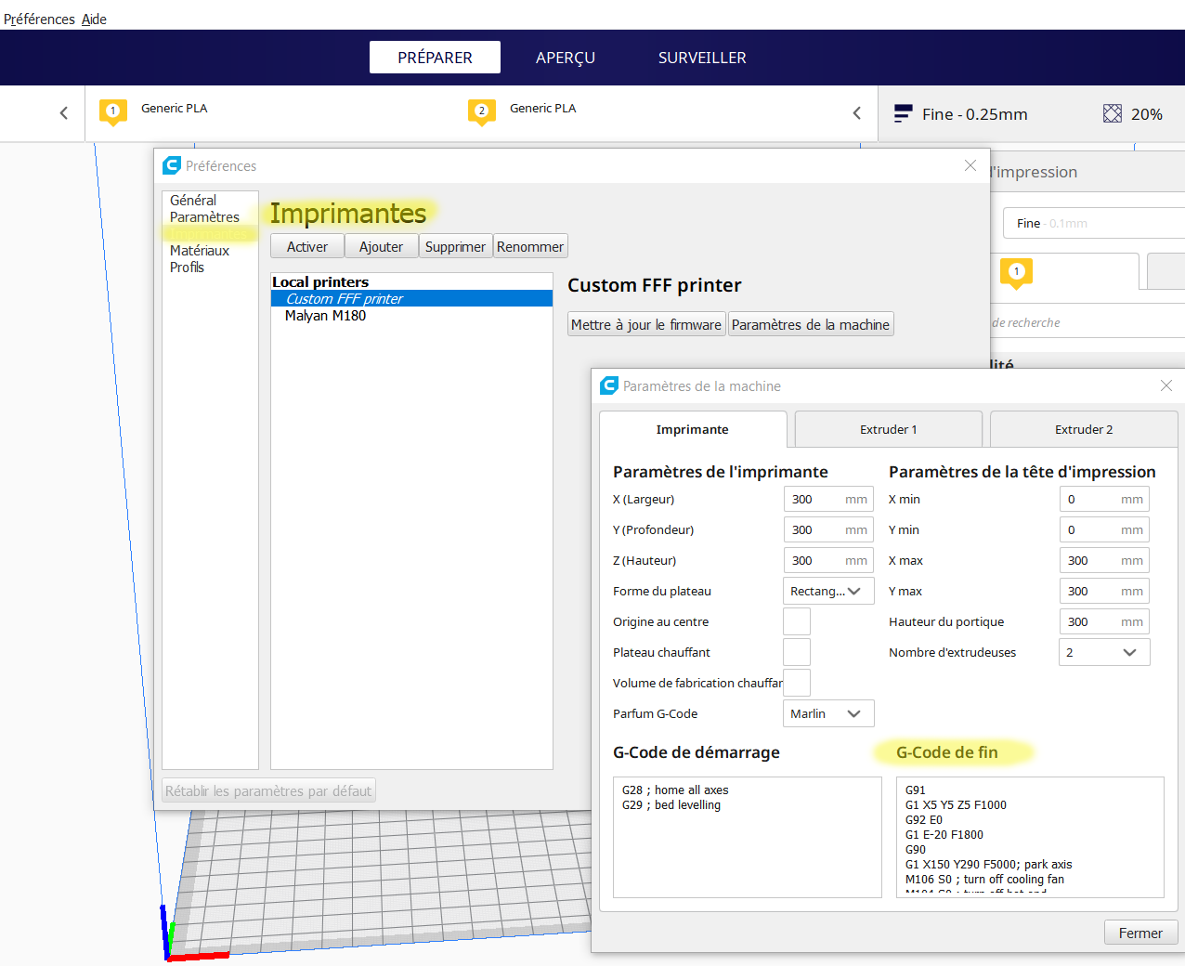Click the extruder 1 material badge icon
The width and height of the screenshot is (1185, 966).
click(112, 111)
